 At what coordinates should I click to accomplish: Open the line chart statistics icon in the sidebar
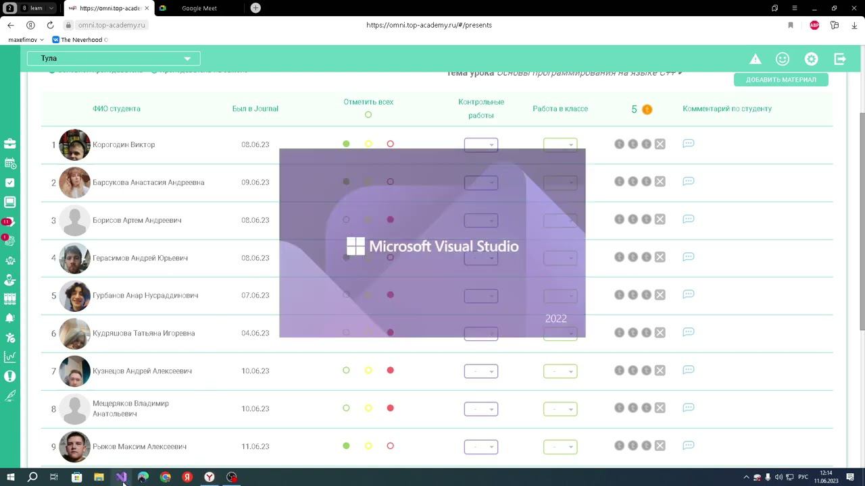pos(10,357)
